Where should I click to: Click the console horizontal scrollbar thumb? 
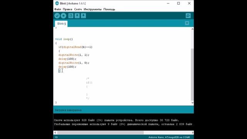pos(100,132)
